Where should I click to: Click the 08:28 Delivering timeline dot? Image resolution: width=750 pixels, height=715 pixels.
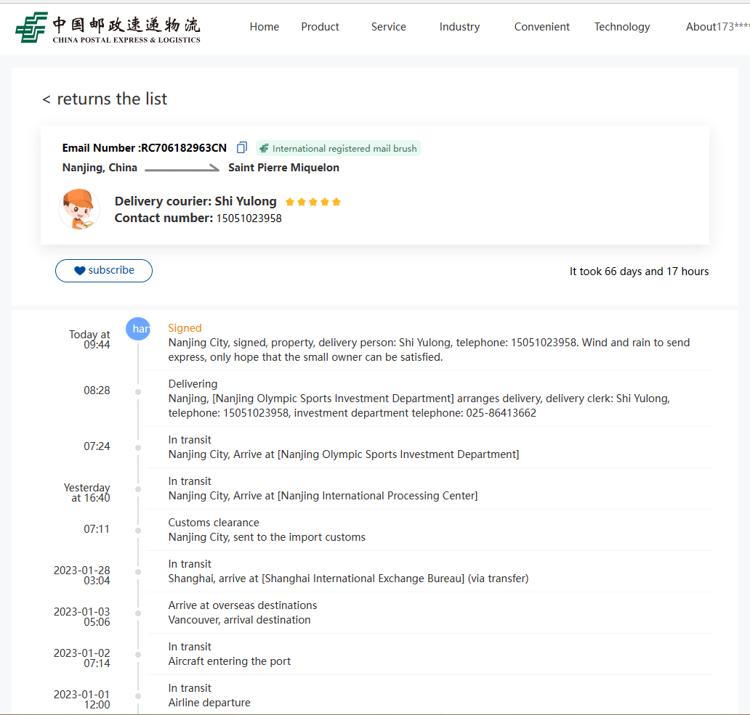click(138, 392)
